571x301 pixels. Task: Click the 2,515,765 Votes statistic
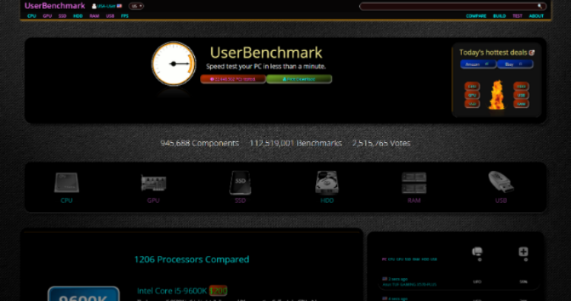coord(381,143)
